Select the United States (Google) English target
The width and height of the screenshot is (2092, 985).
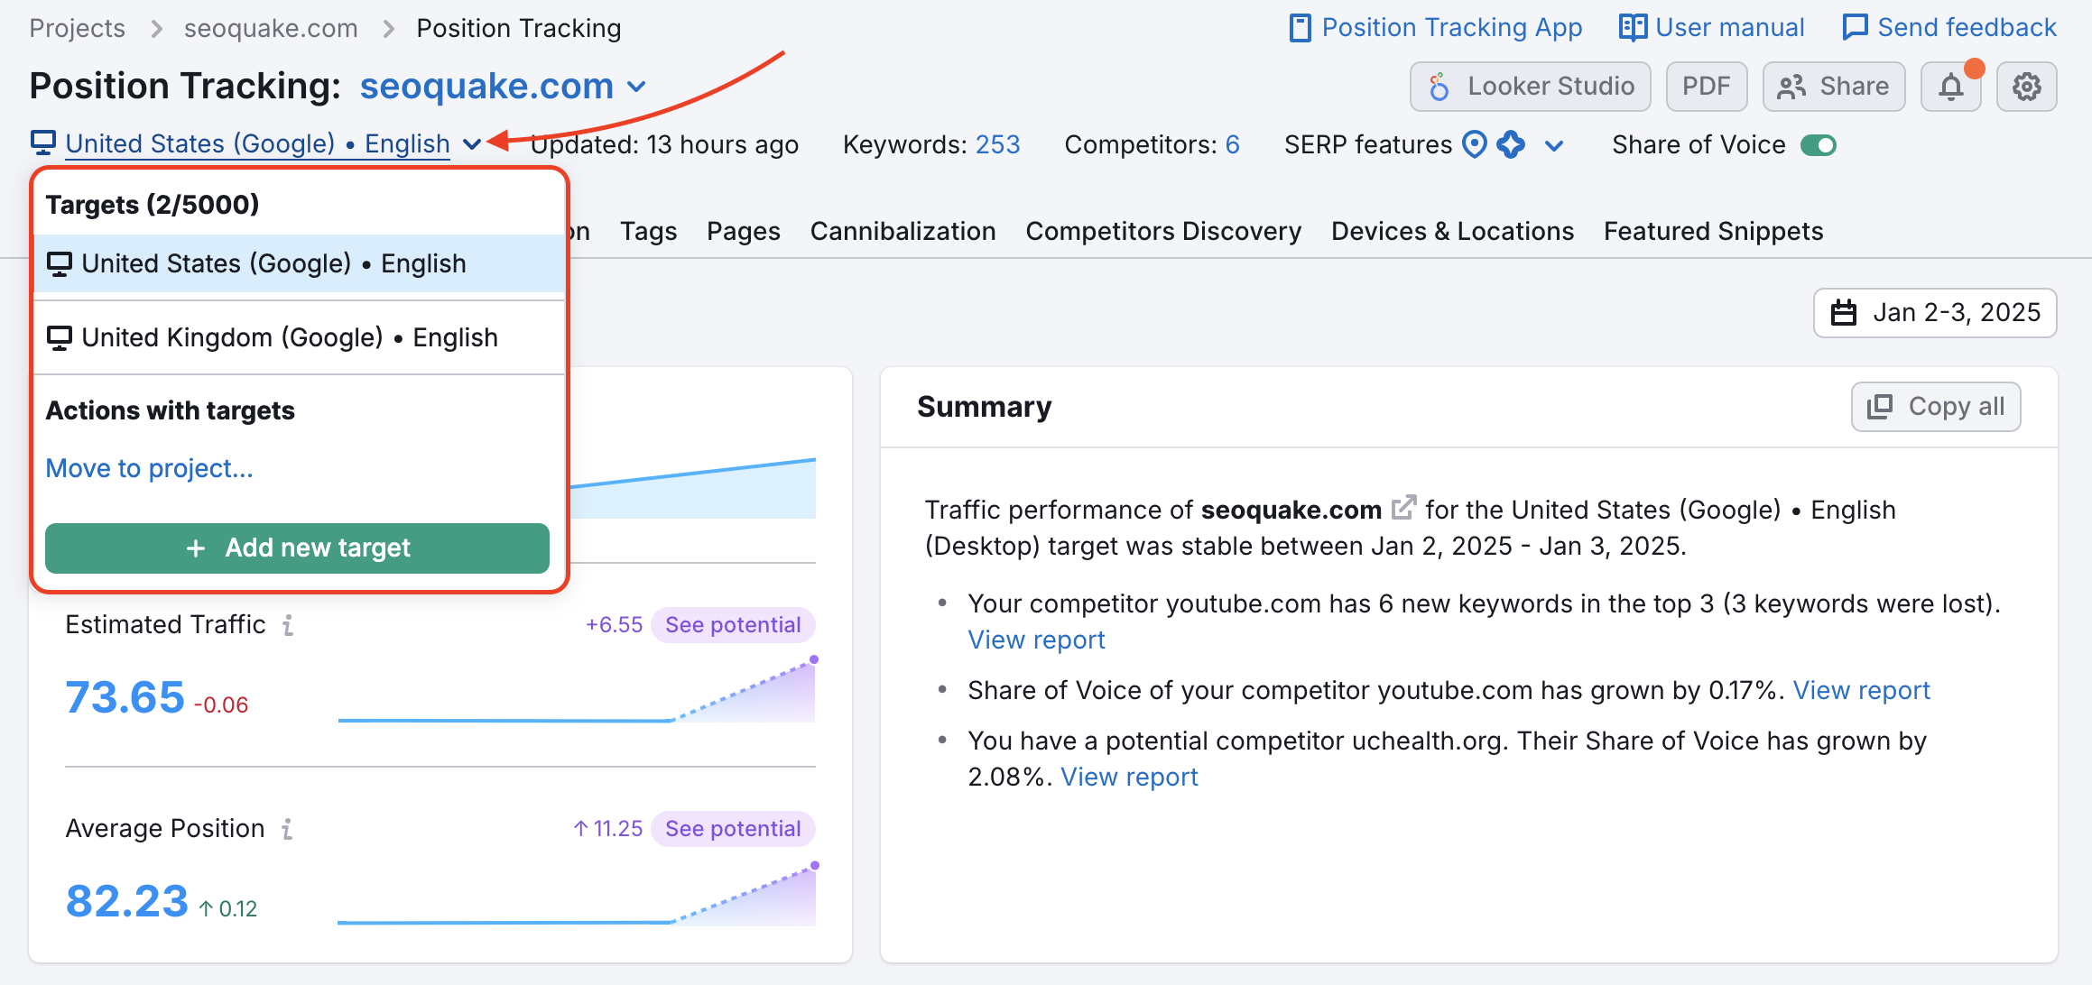273,262
